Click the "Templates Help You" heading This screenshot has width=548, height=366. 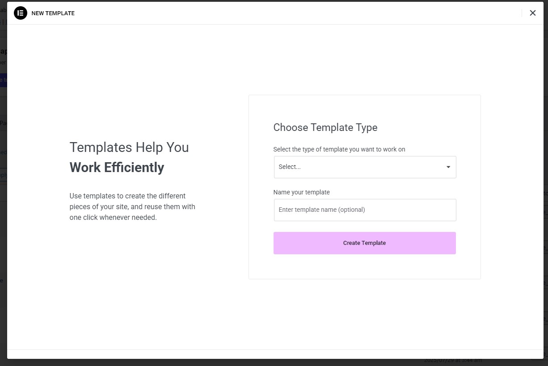129,147
